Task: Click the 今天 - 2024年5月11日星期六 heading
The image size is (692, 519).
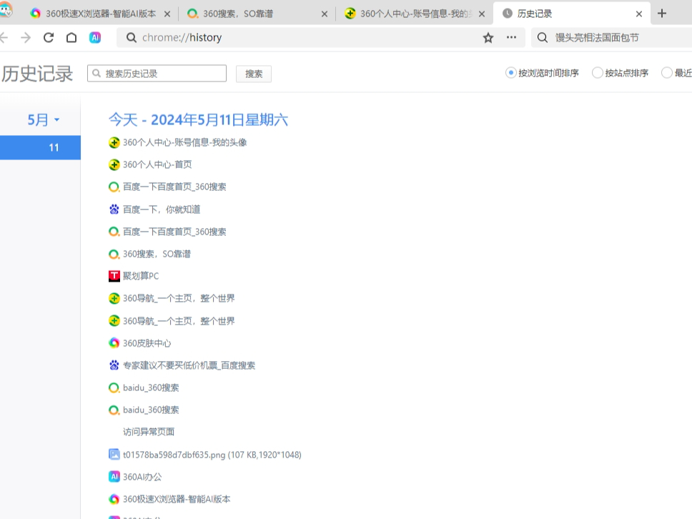Action: tap(198, 119)
